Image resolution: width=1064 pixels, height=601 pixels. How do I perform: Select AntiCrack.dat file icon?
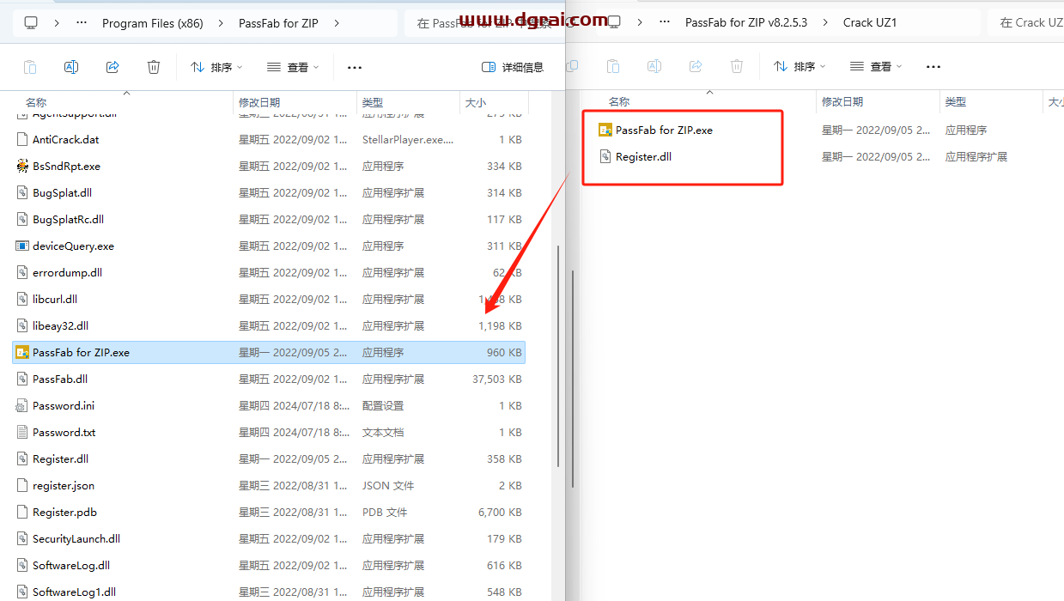click(x=22, y=139)
